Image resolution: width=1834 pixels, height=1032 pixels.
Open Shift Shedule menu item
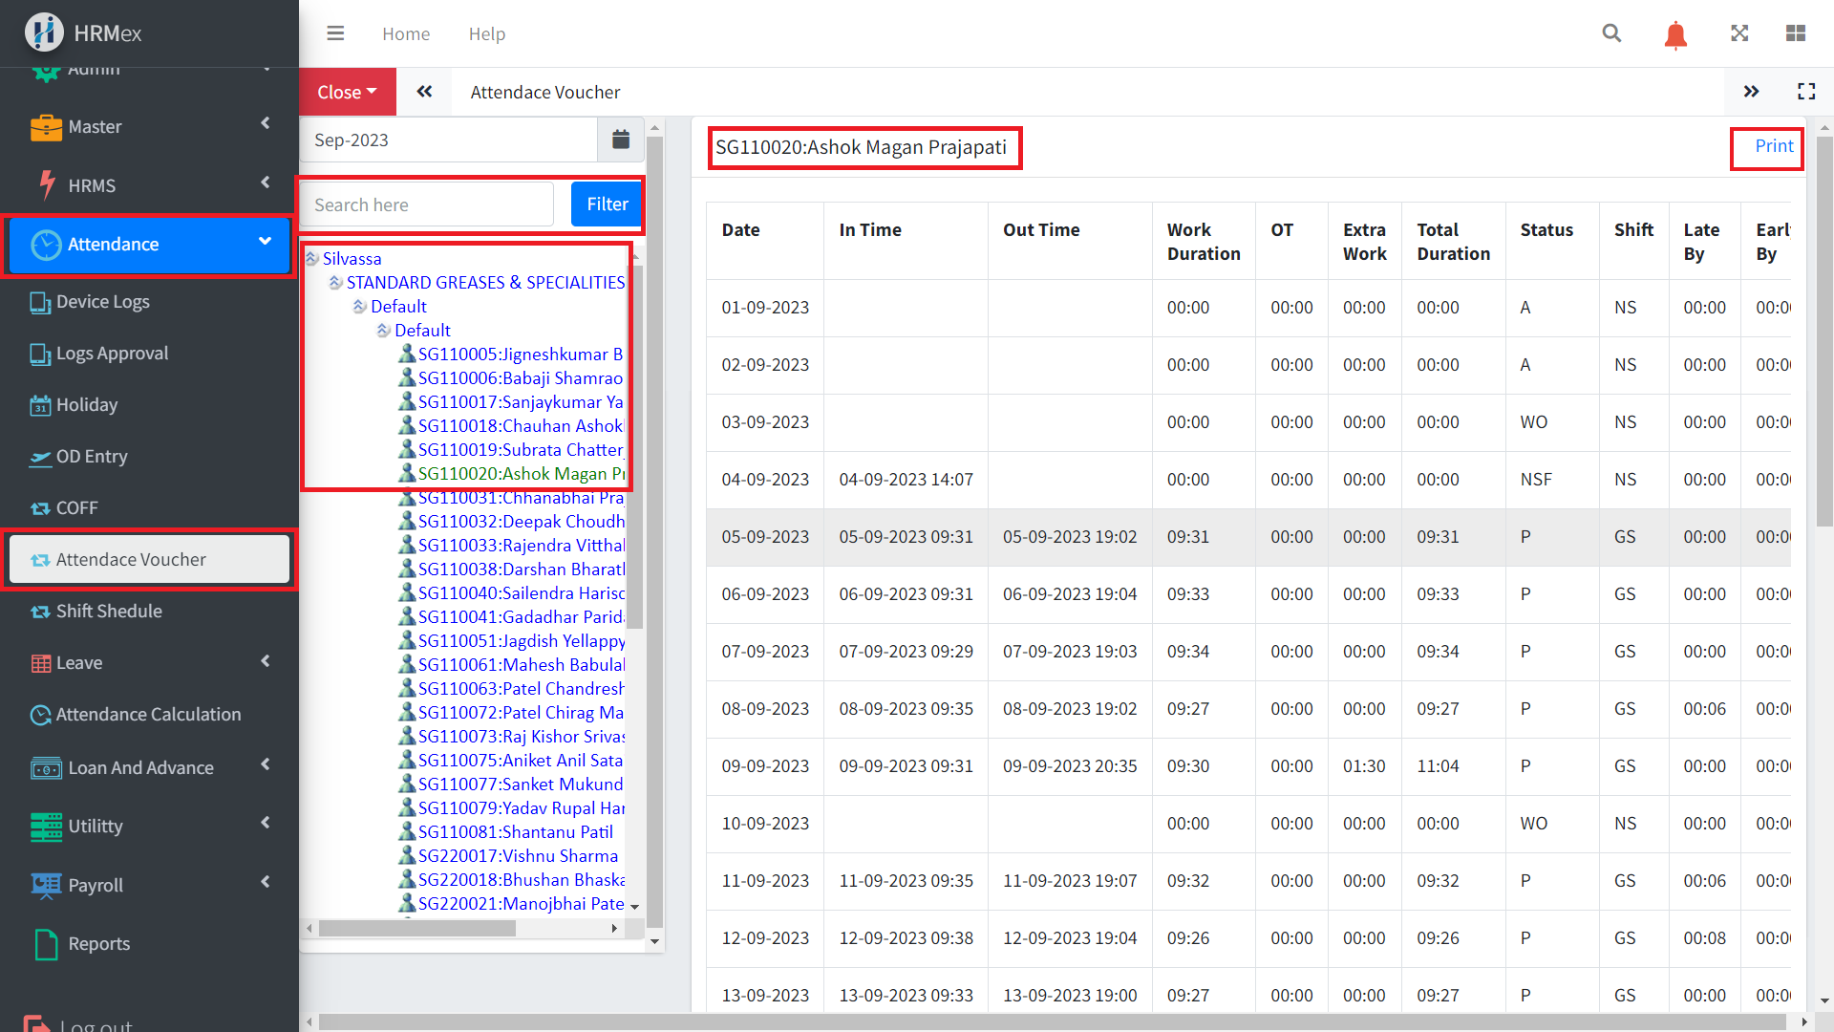pyautogui.click(x=109, y=612)
